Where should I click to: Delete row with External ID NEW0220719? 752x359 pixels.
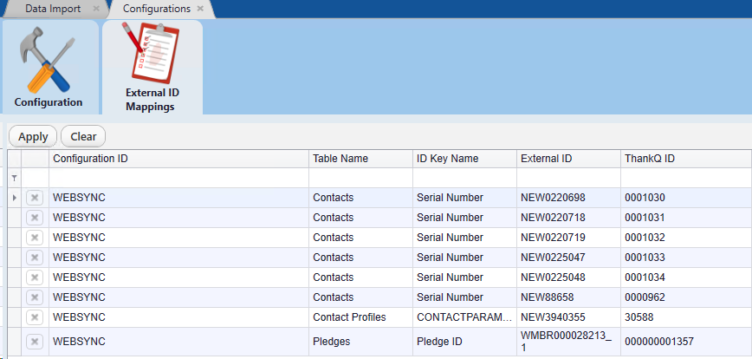pyautogui.click(x=35, y=238)
